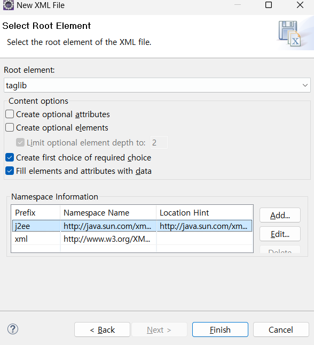Cancel the New XML File wizard

click(281, 329)
